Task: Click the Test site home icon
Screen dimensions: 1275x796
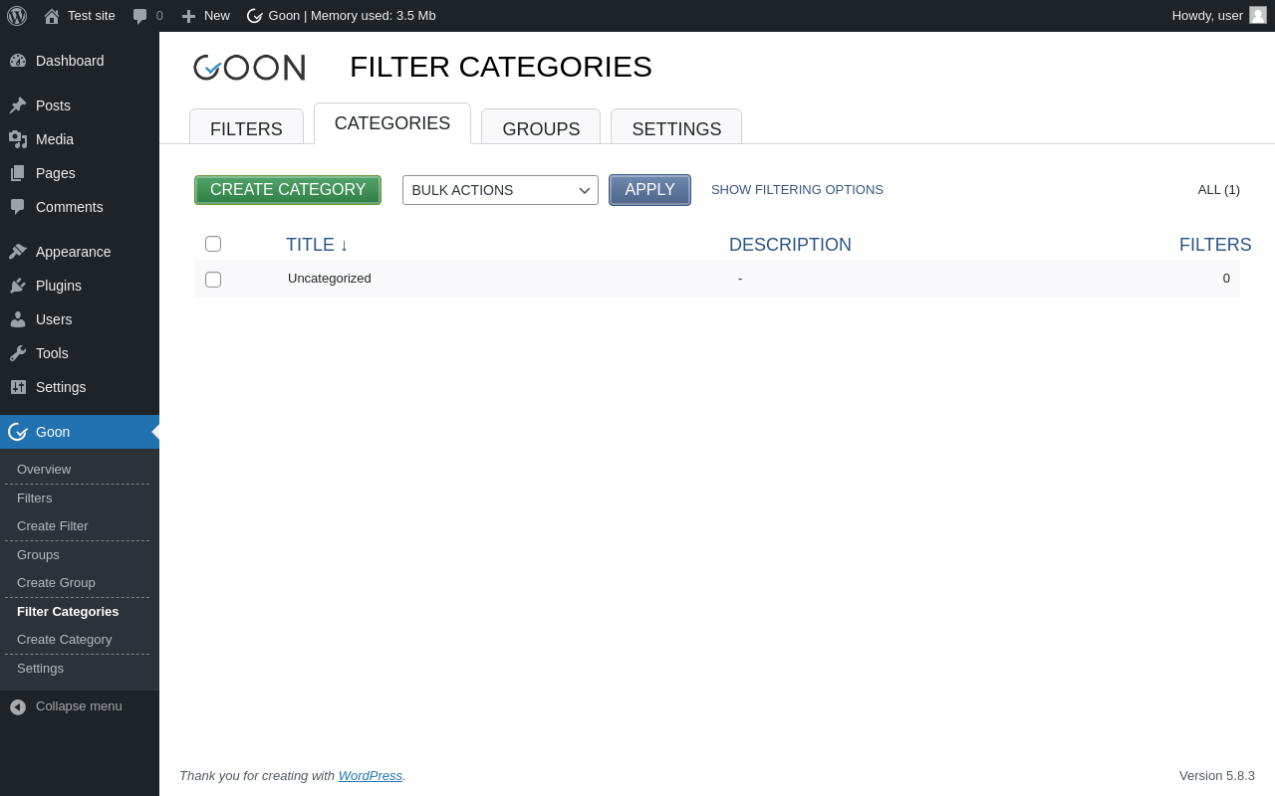Action: pos(52,16)
